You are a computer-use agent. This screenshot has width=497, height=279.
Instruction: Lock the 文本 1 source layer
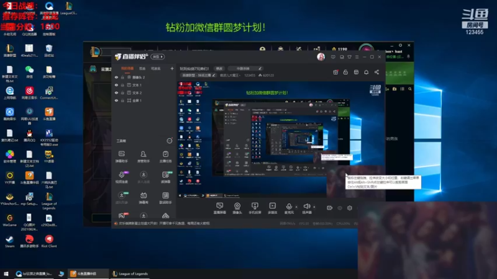click(122, 85)
